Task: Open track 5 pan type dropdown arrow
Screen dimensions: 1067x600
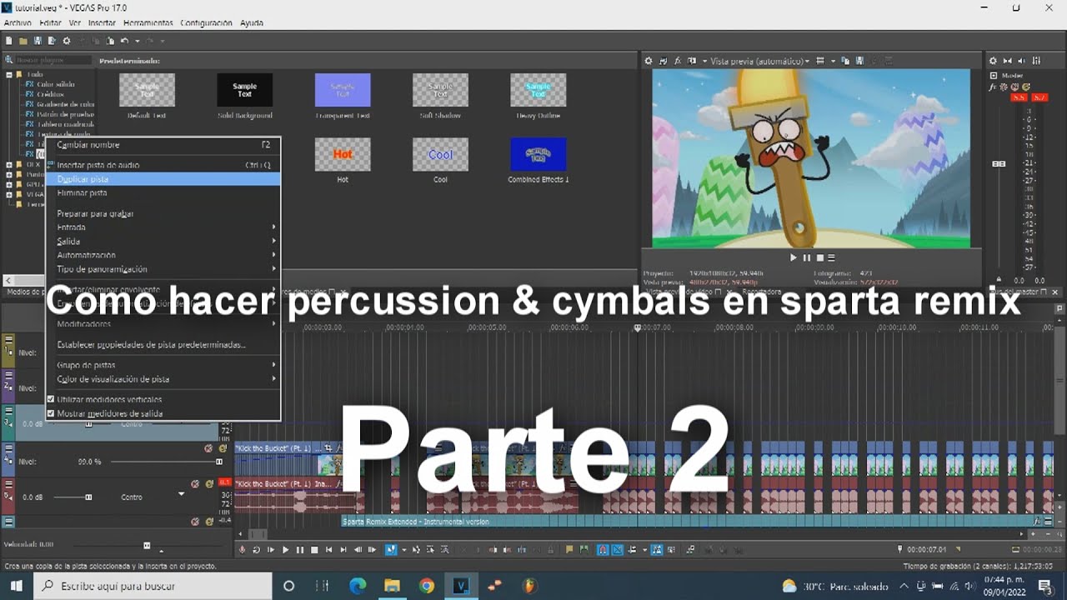Action: coord(182,495)
